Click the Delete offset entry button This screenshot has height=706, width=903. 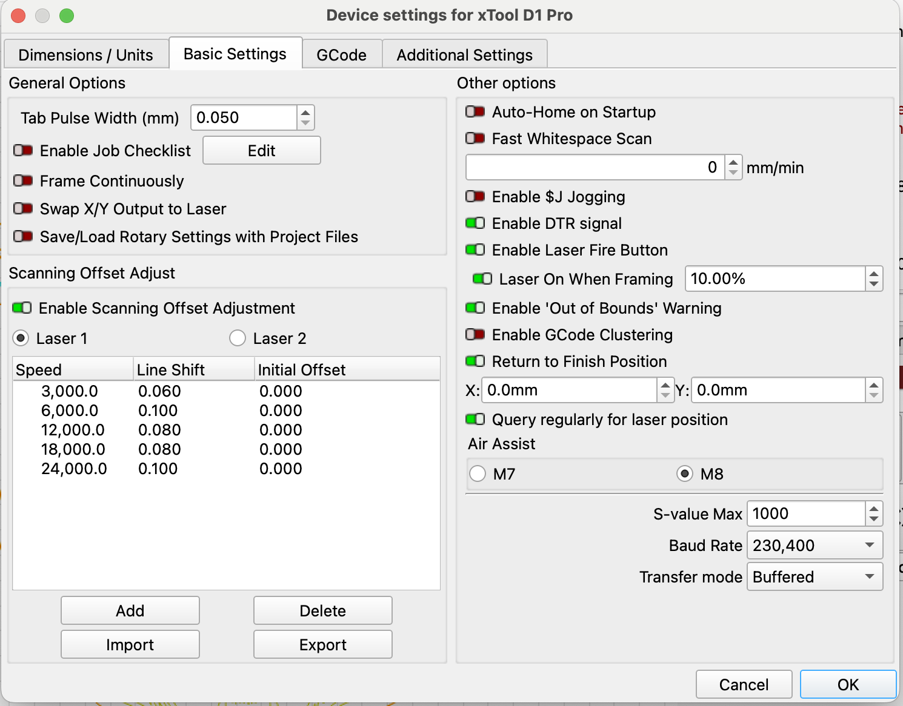tap(323, 610)
